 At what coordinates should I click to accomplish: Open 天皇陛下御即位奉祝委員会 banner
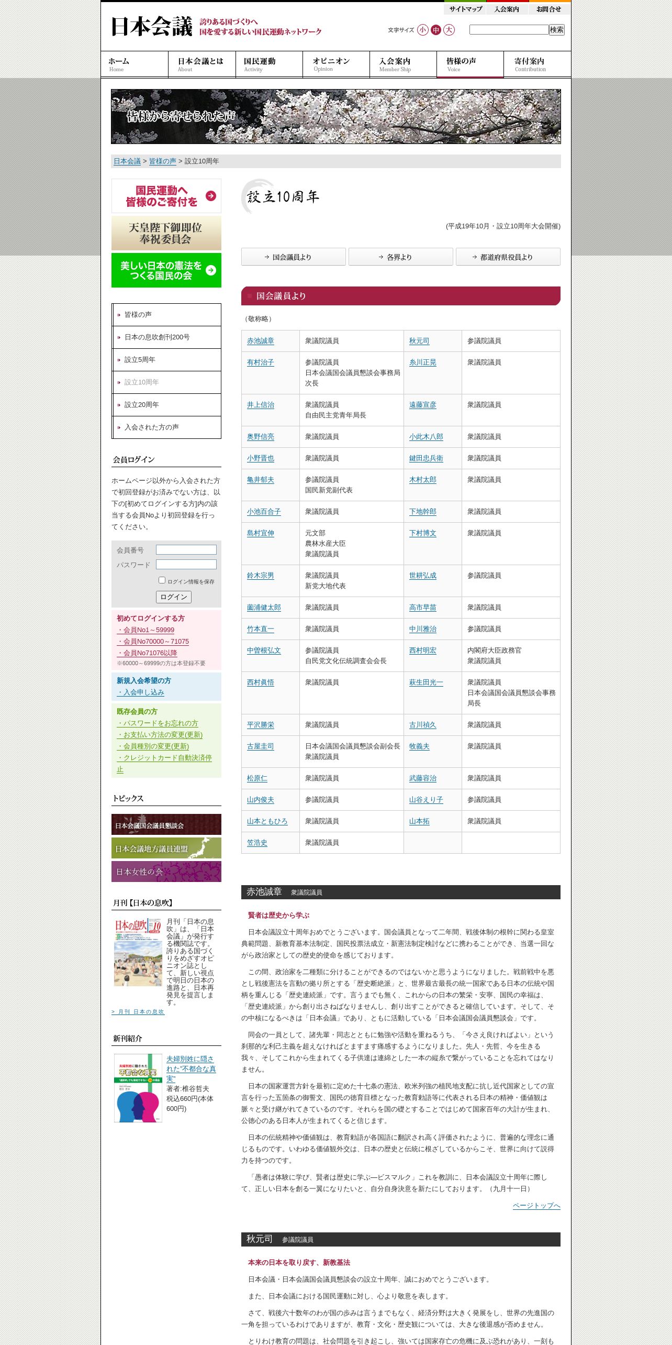click(166, 233)
